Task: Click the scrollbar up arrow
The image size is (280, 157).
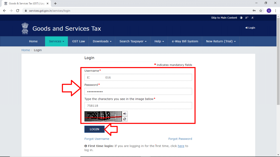Action: coord(278,16)
